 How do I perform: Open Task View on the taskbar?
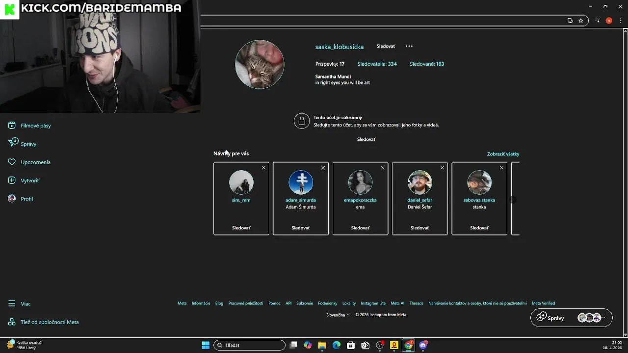click(293, 345)
